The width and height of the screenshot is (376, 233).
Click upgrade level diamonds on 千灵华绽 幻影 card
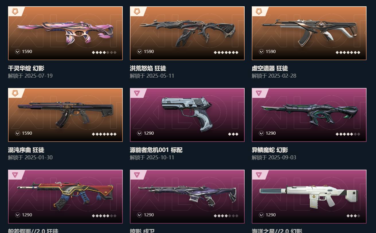[104, 52]
